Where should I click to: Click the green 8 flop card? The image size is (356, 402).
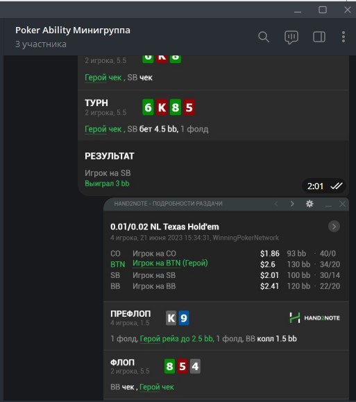click(169, 366)
